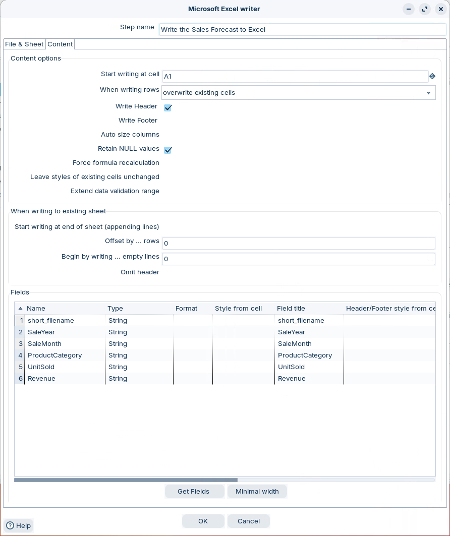
Task: Click the sort arrow in the table header corner
Action: [x=20, y=309]
